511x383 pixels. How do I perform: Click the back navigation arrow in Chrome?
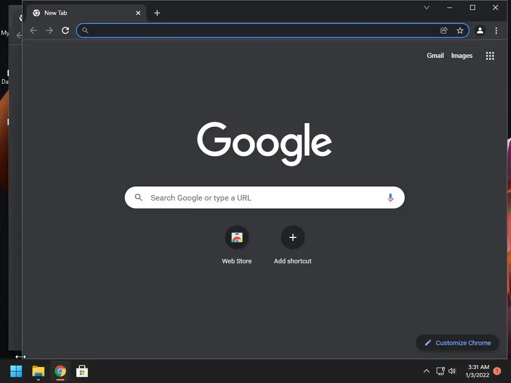[33, 30]
